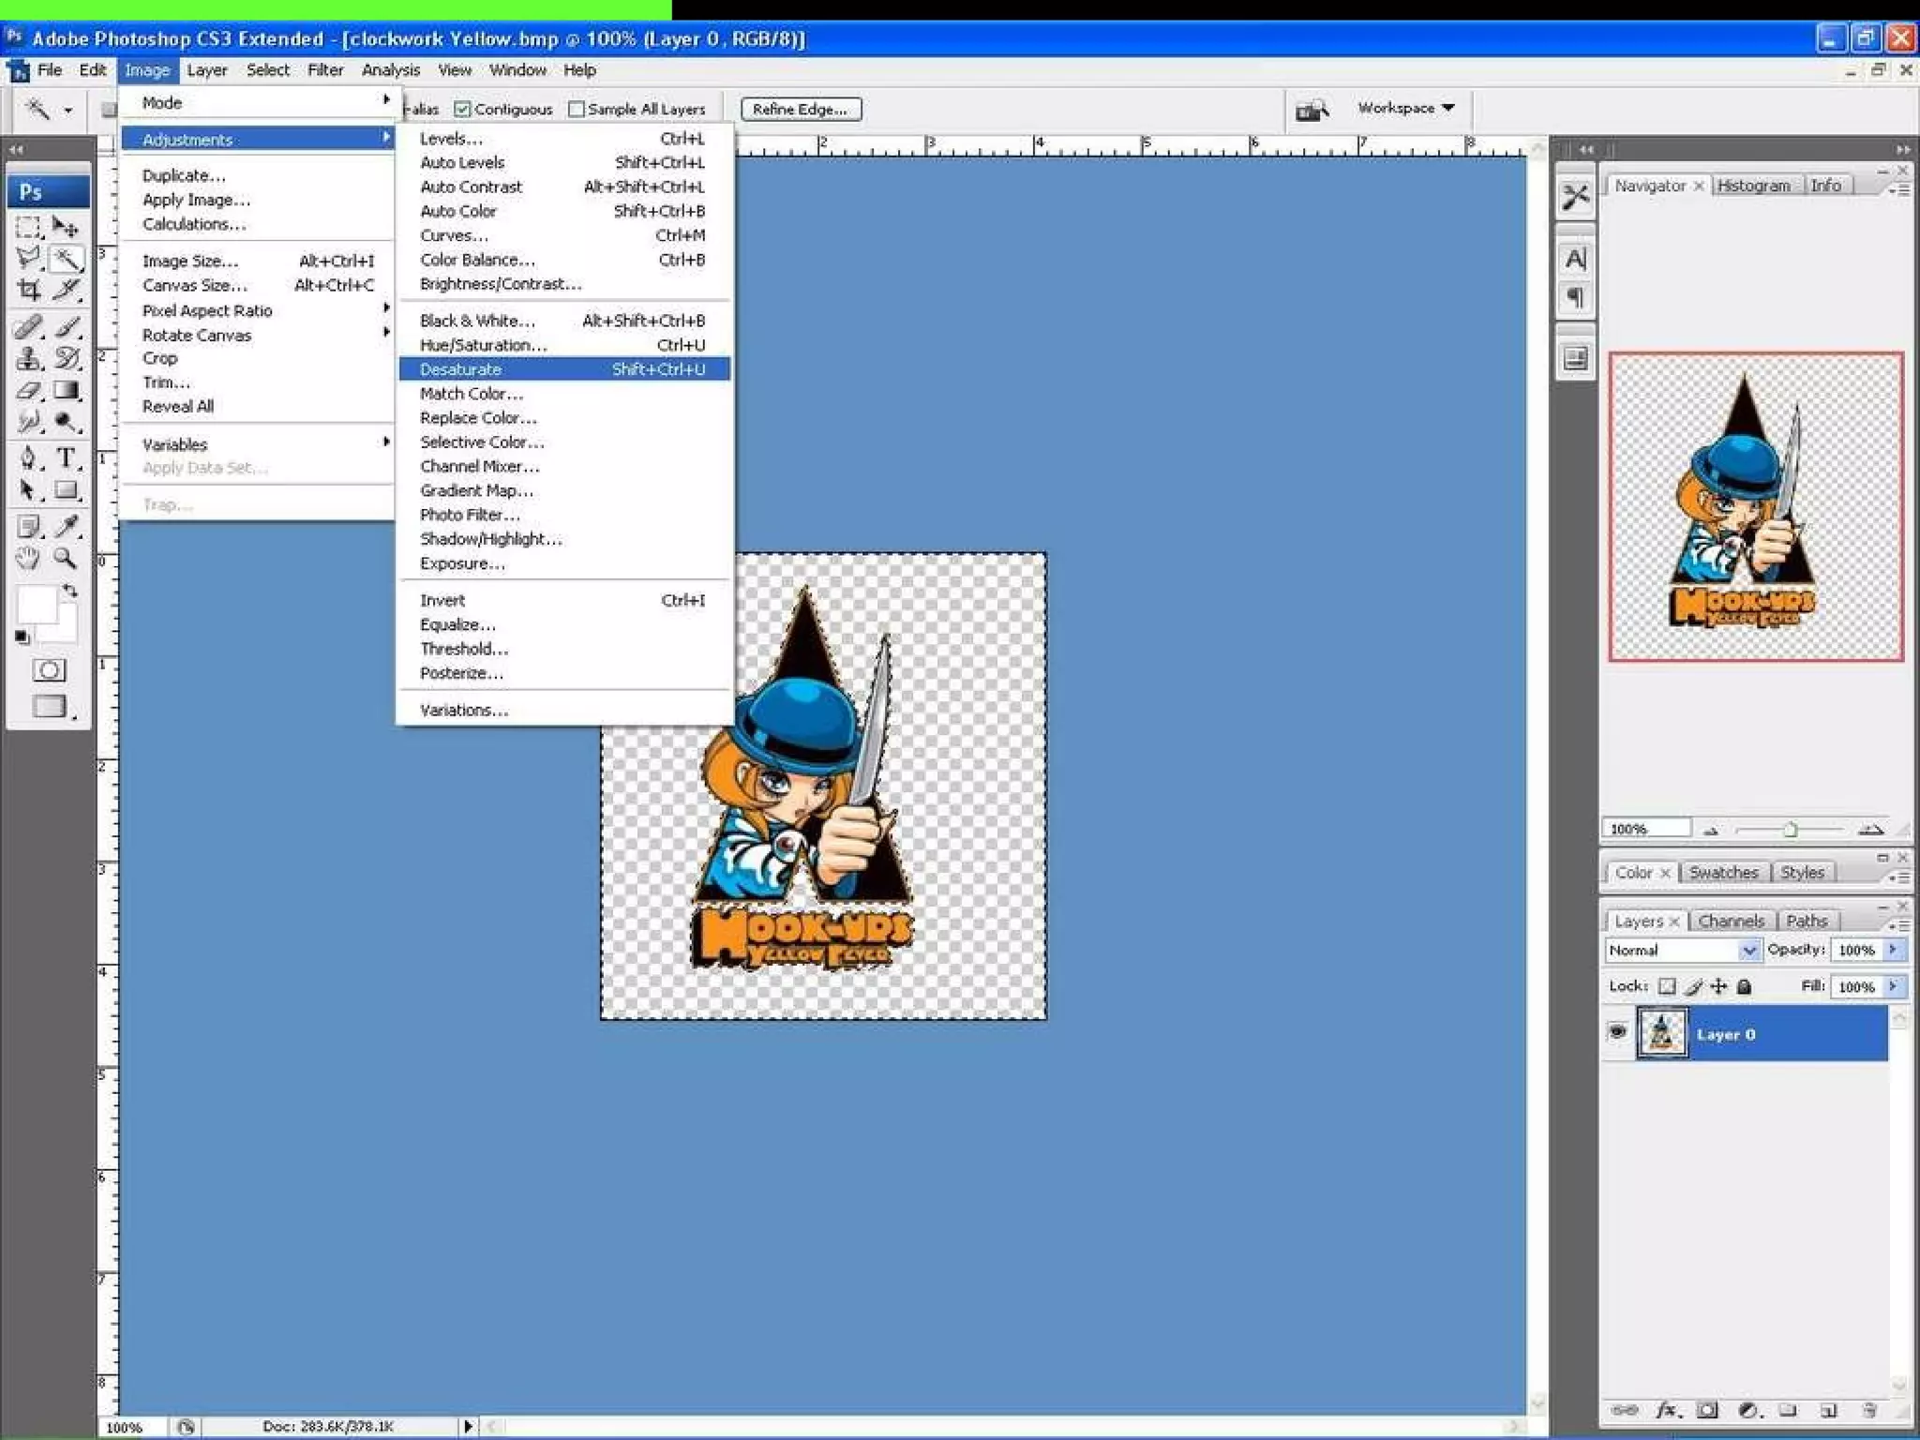This screenshot has height=1440, width=1920.
Task: Open the layer Opacity slider arrow
Action: [1893, 950]
